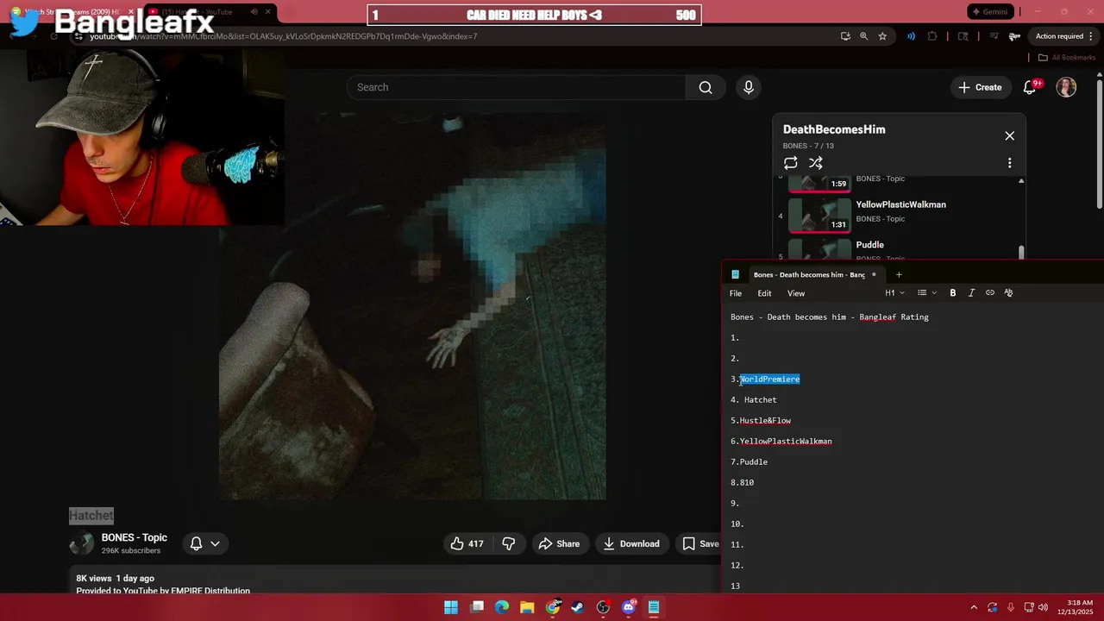
Task: Click the '7.Puddle' line in Notepad
Action: [749, 461]
